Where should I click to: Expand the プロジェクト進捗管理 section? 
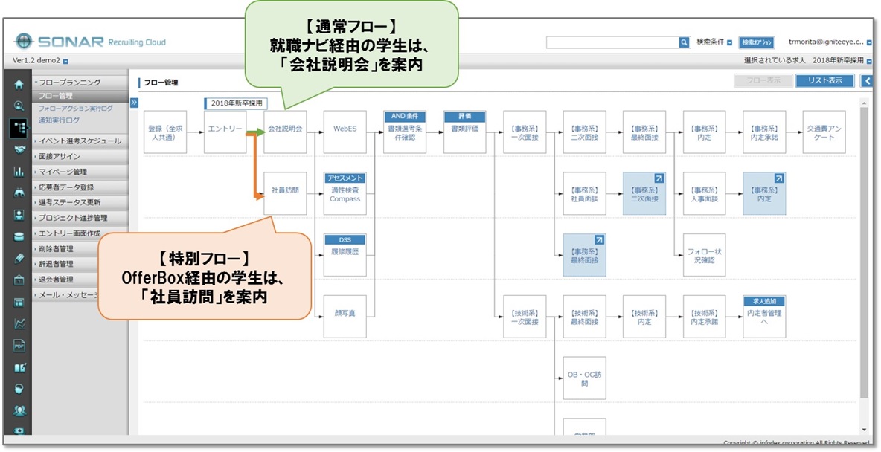80,218
